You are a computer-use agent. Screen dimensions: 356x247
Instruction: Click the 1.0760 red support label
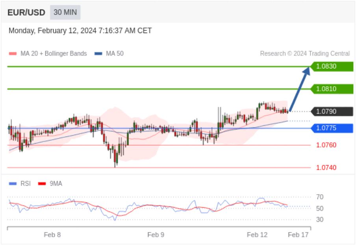(x=326, y=145)
